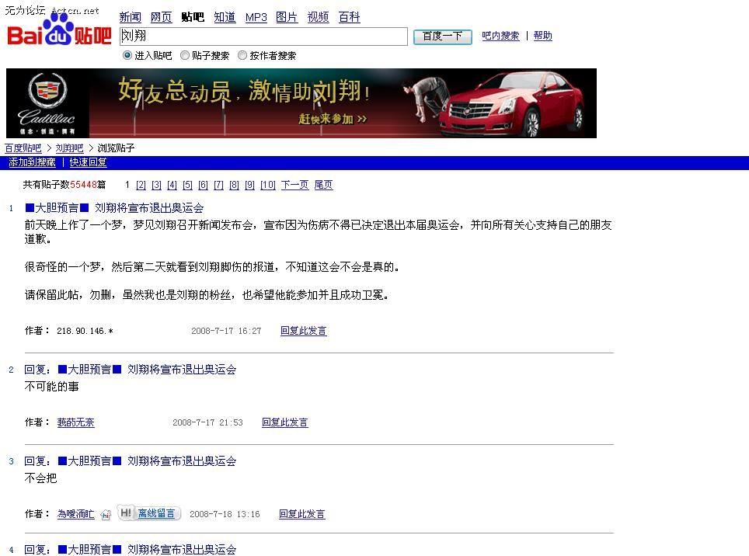749x556 pixels.
Task: Open author profile 莪葯无奈
Action: (75, 422)
